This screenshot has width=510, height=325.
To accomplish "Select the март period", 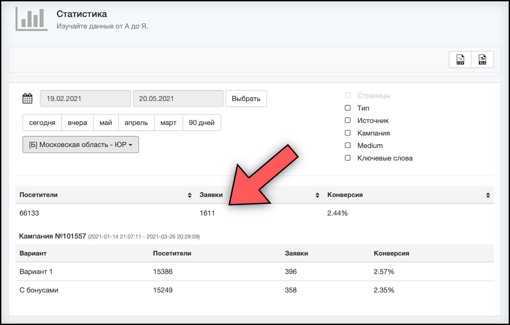I will pyautogui.click(x=168, y=122).
